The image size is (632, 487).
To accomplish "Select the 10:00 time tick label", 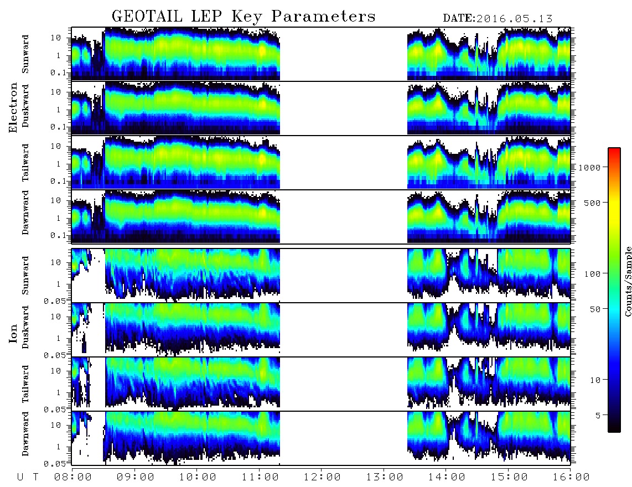I will tap(198, 478).
